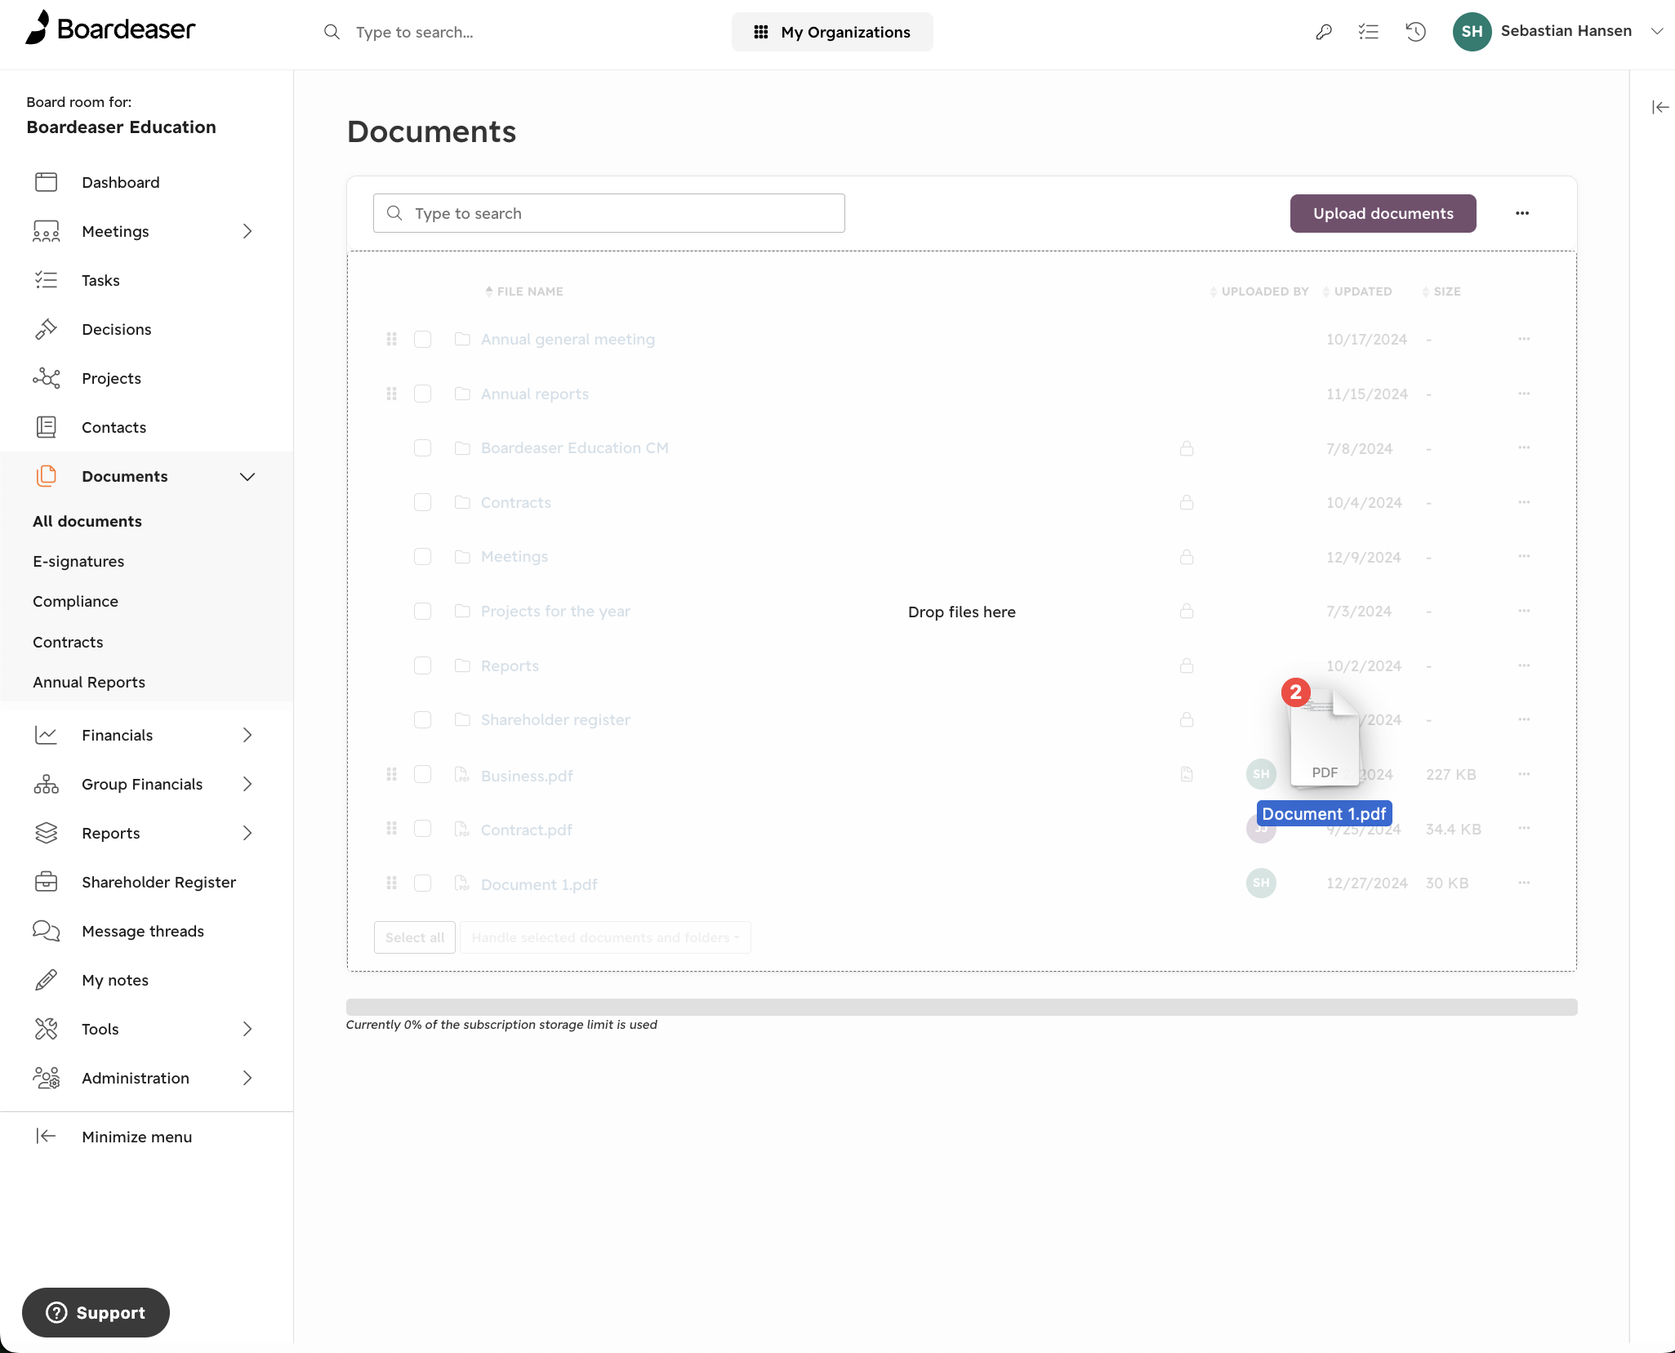Open Handle selected documents and folders dropdown
Image resolution: width=1675 pixels, height=1353 pixels.
pyautogui.click(x=605, y=937)
